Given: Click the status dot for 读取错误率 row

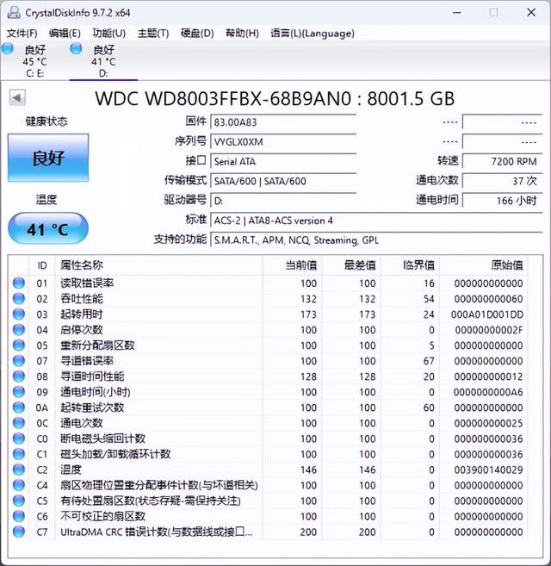Looking at the screenshot, I should coord(19,283).
